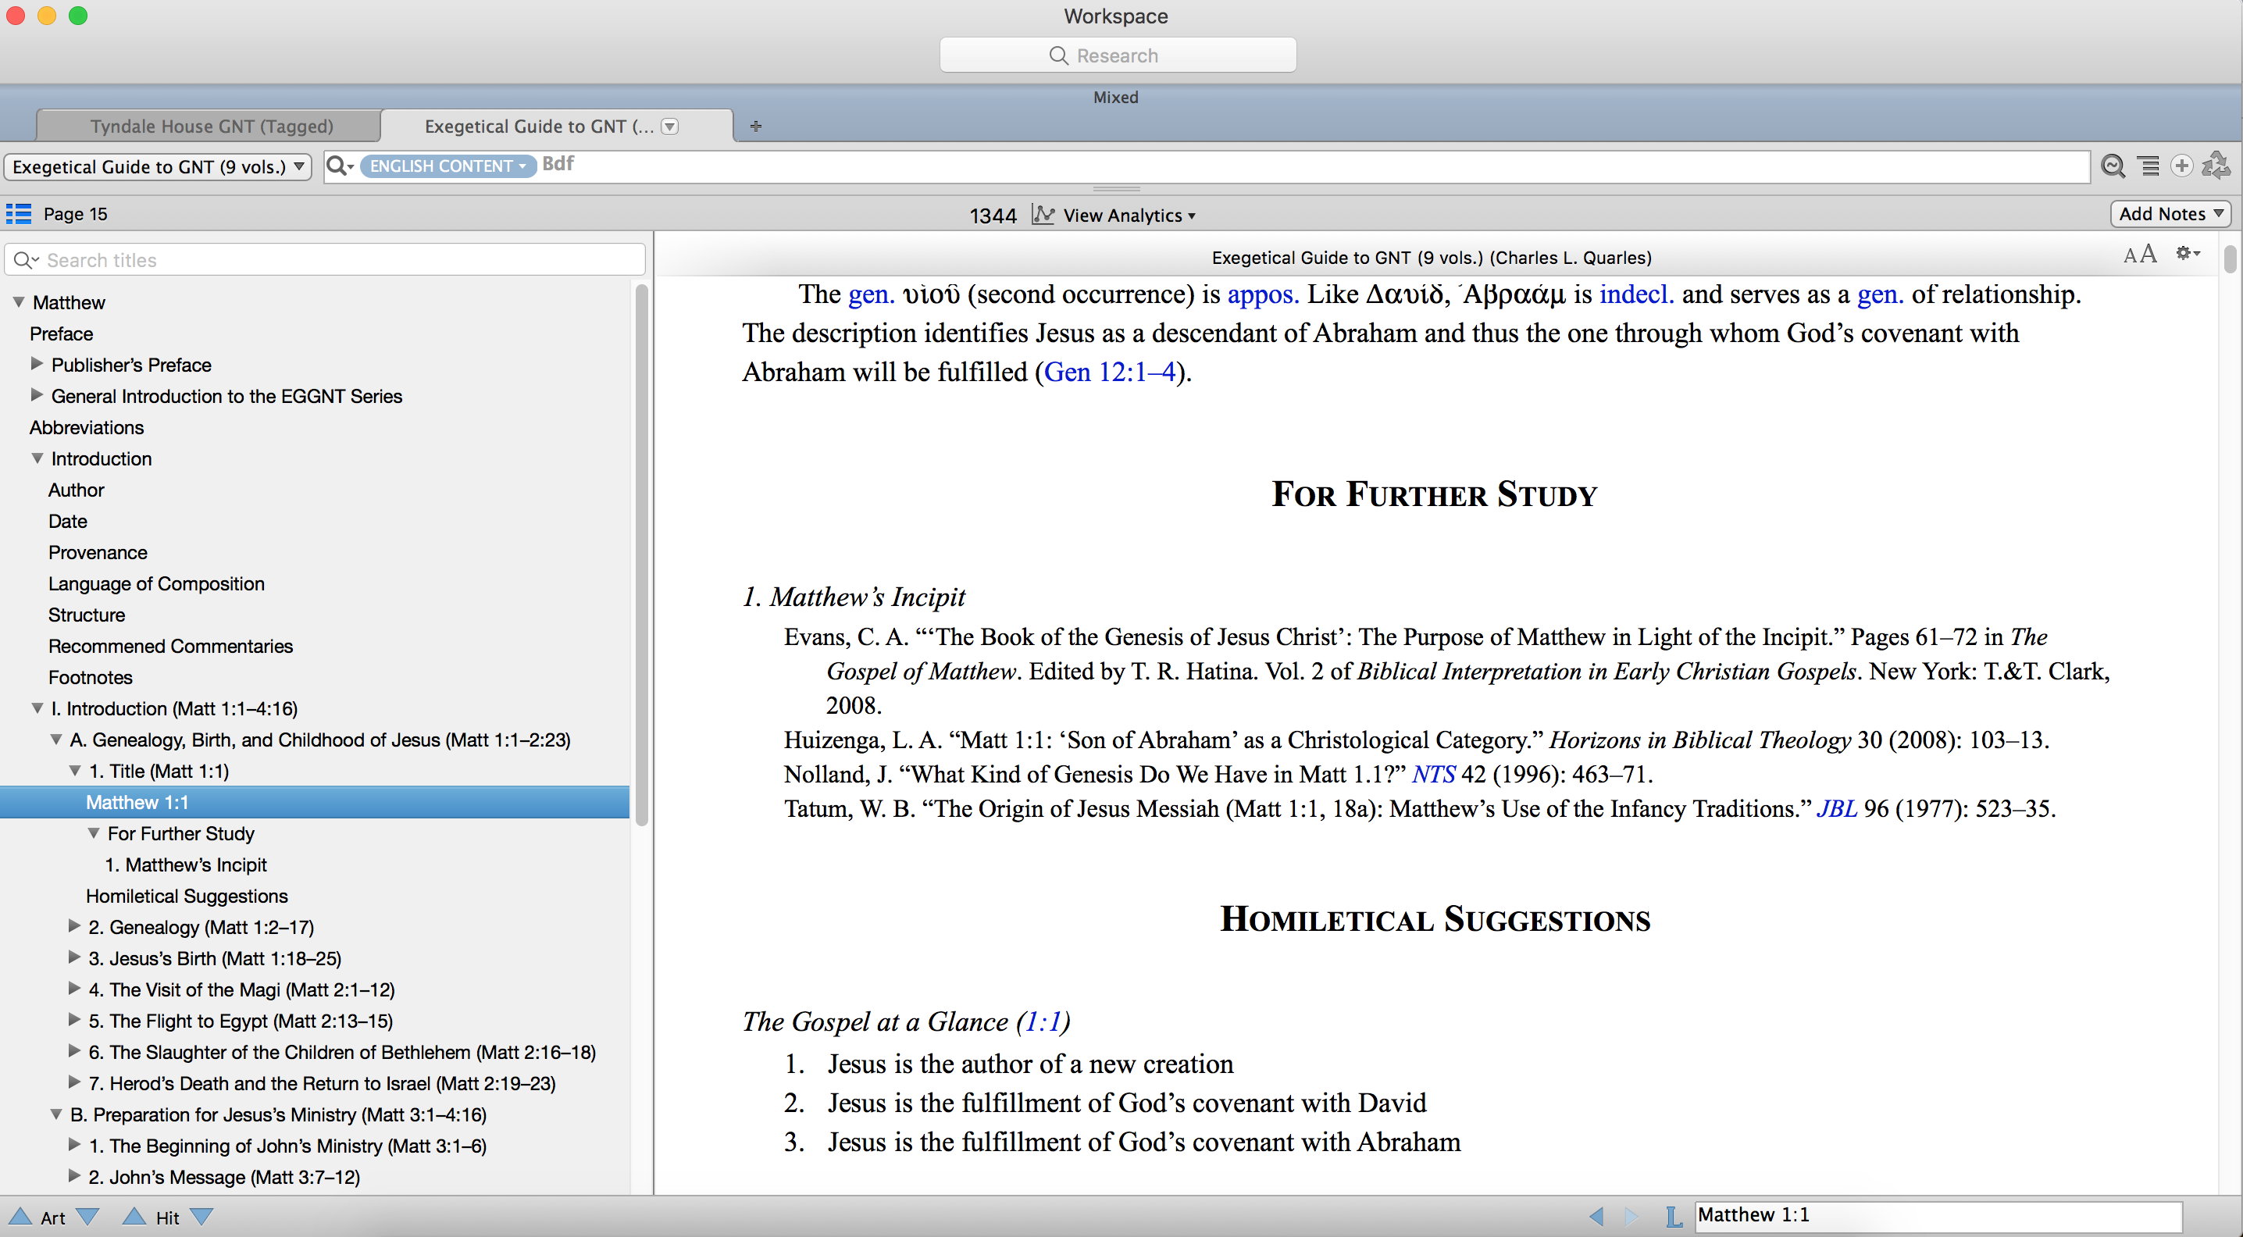2243x1237 pixels.
Task: Open the Gen 12:1–4 scripture link
Action: pos(1109,373)
